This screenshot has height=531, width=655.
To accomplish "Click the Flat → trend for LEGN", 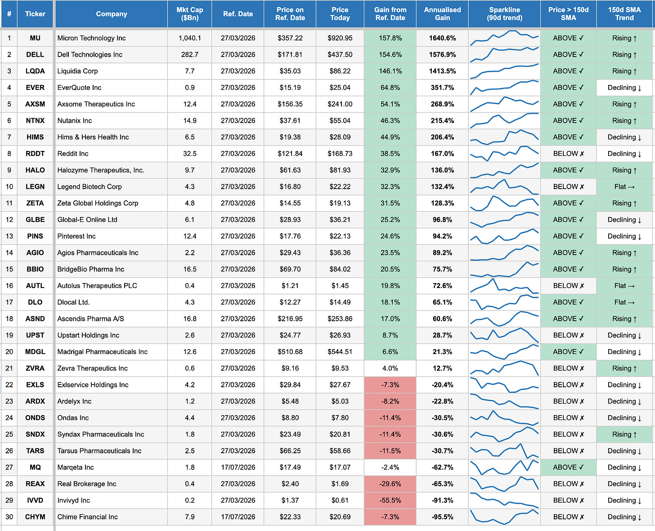I will [x=624, y=187].
